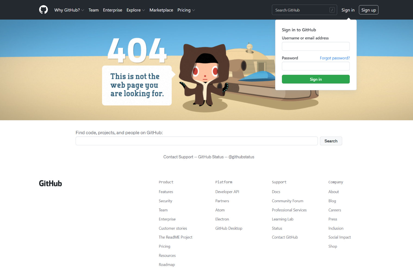Open Professional Services footer link
The width and height of the screenshot is (413, 274).
pos(289,210)
